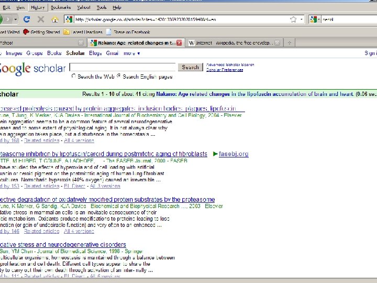Expand the more dropdown in Google nav
Image resolution: width=377 pixels, height=283 pixels.
(x=131, y=53)
